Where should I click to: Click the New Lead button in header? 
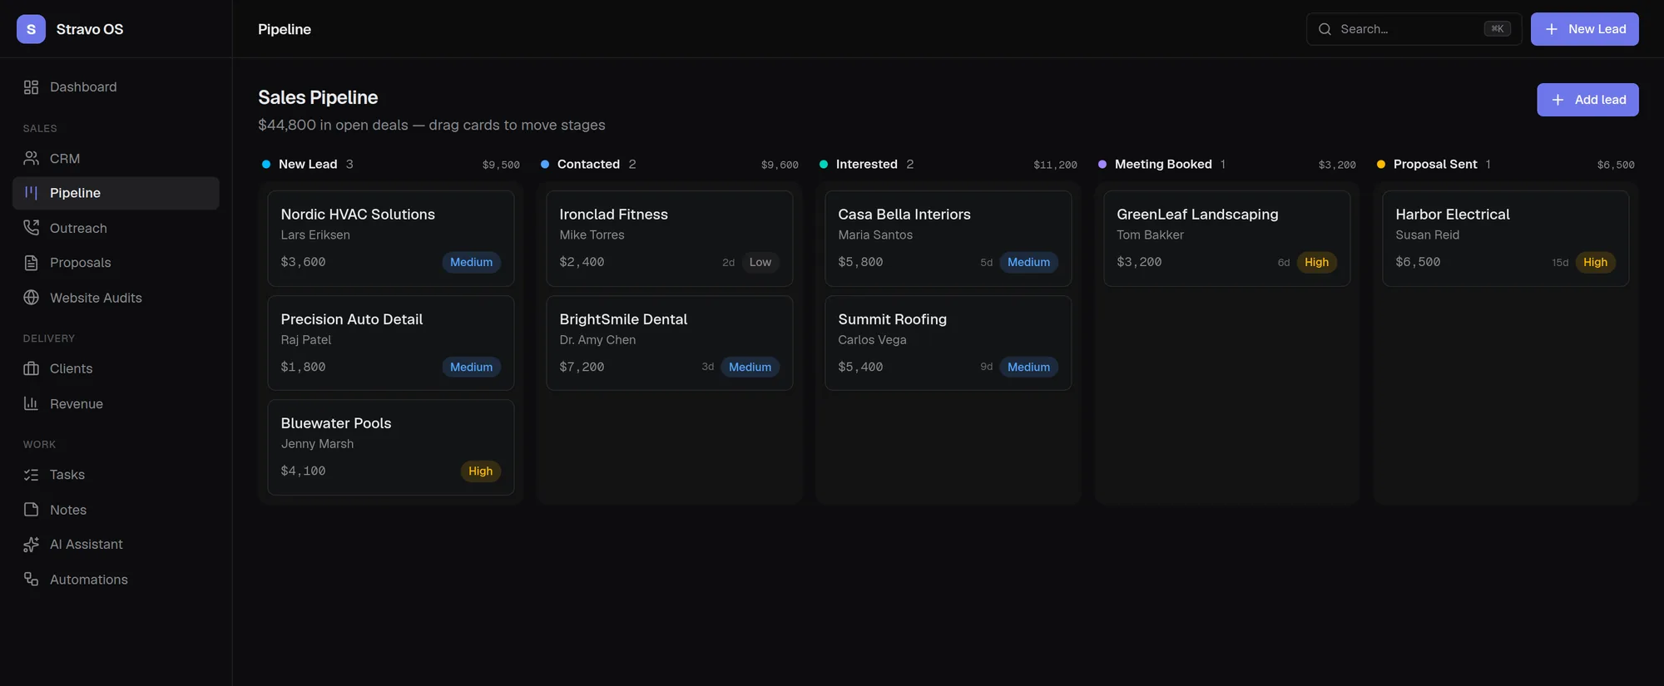tap(1584, 29)
